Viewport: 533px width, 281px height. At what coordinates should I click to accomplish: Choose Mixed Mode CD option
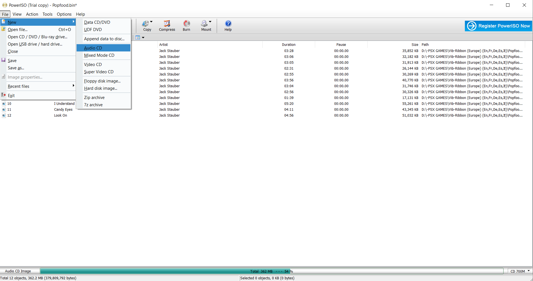103,55
